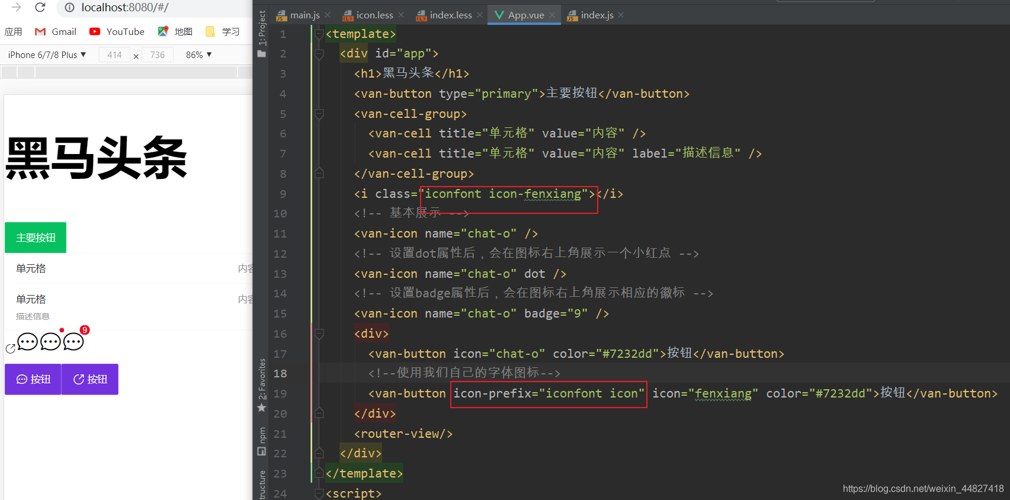Open YouTube bookmark
Screen dimensions: 1010x500
pyautogui.click(x=117, y=32)
